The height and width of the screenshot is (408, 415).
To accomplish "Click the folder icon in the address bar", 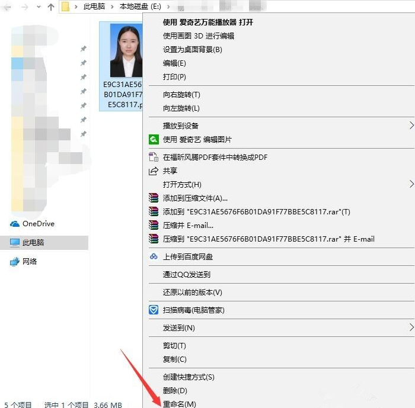I will point(65,7).
